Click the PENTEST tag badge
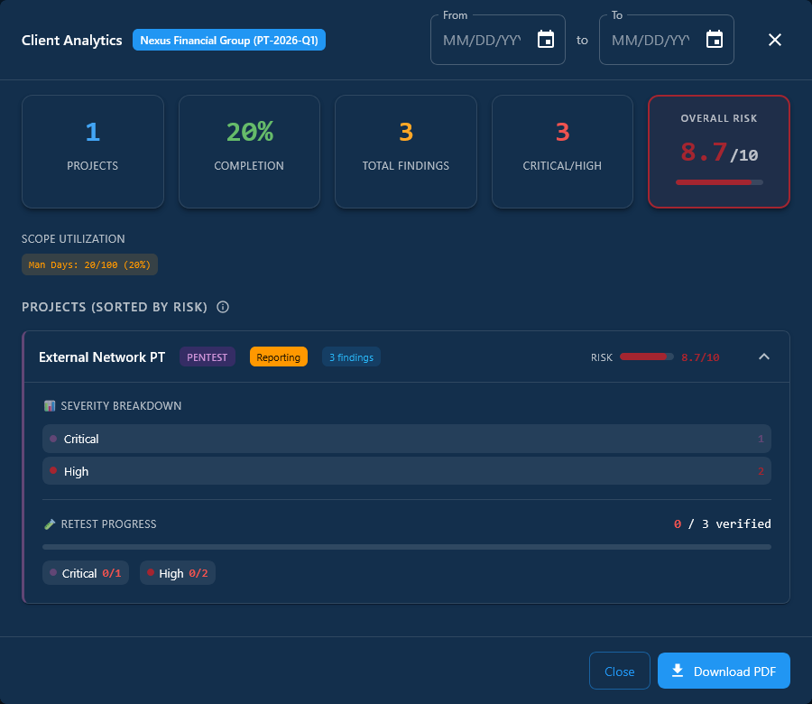812x704 pixels. 208,357
